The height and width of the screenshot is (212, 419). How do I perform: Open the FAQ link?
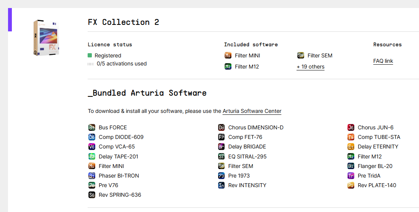click(383, 61)
